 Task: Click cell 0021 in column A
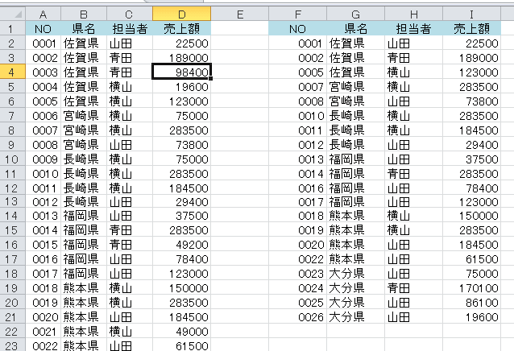(x=44, y=332)
